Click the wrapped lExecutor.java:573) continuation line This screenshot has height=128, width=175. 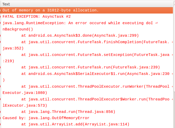25,105
